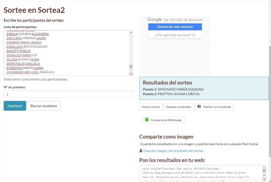
Task: Click Puesto 2 result FRATTINI JANINA LORENA
Action: coord(171,94)
